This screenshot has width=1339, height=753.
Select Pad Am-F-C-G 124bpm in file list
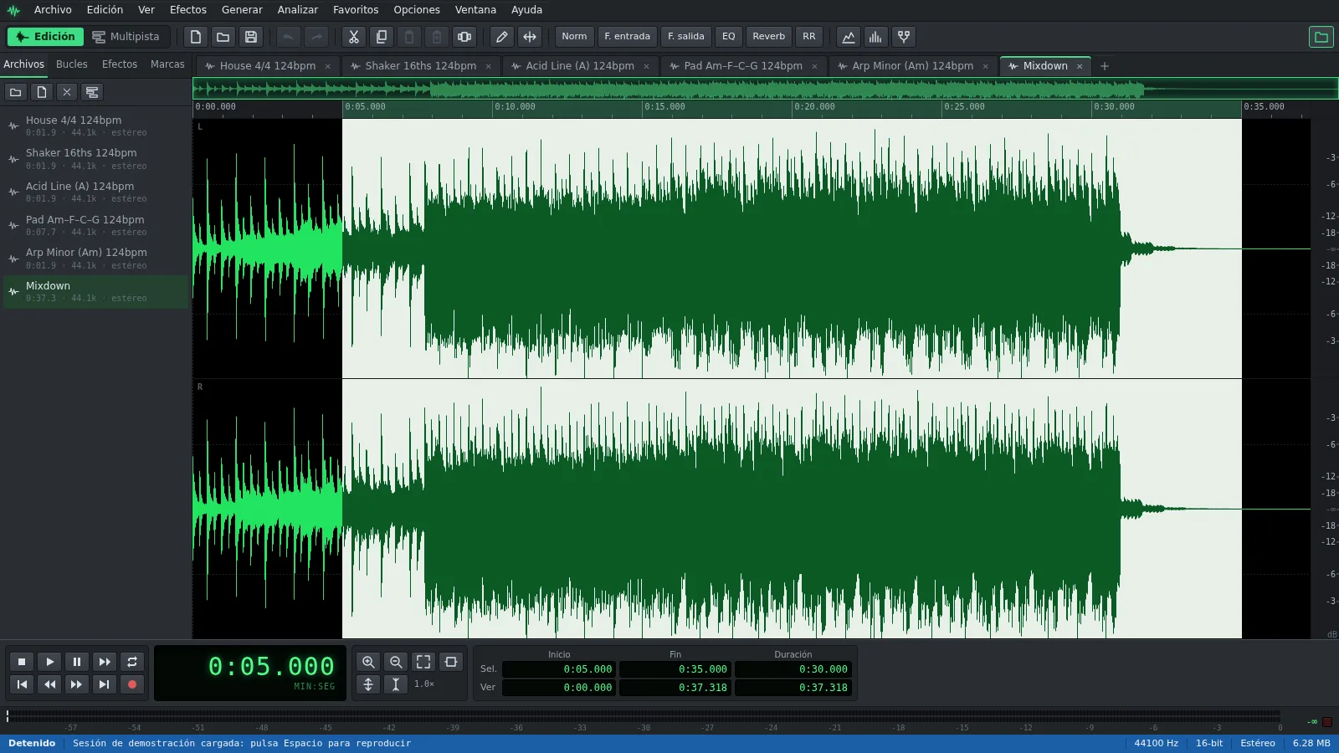95,225
